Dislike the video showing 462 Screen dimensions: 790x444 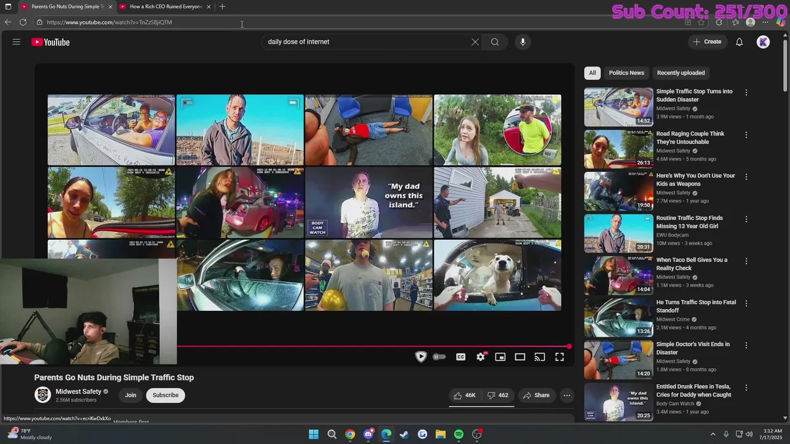click(x=497, y=395)
